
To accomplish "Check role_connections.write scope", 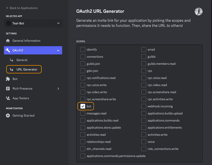I will [144, 149].
